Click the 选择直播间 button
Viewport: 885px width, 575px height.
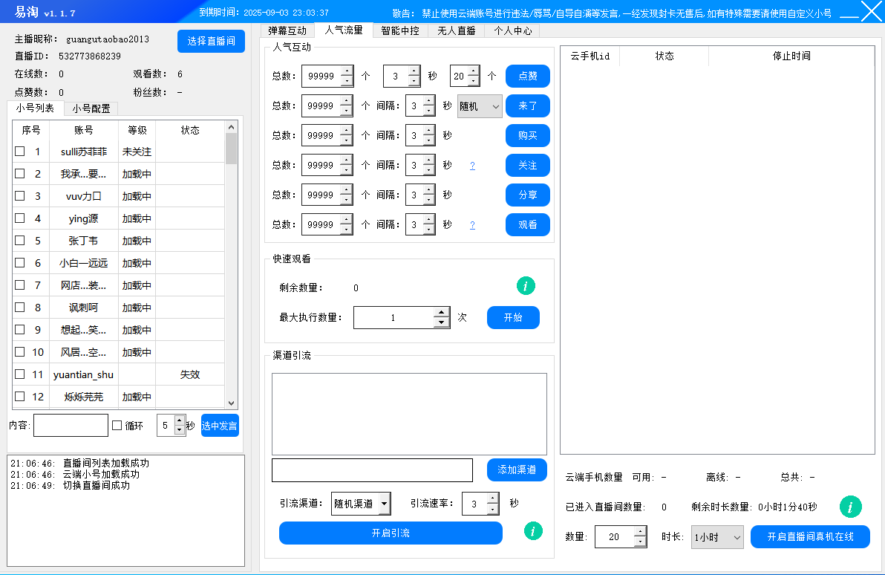pos(211,41)
